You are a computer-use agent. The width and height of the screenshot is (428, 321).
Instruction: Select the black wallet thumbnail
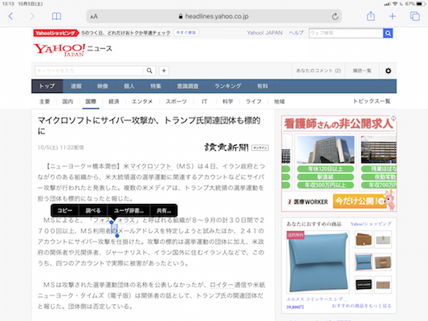click(x=364, y=285)
